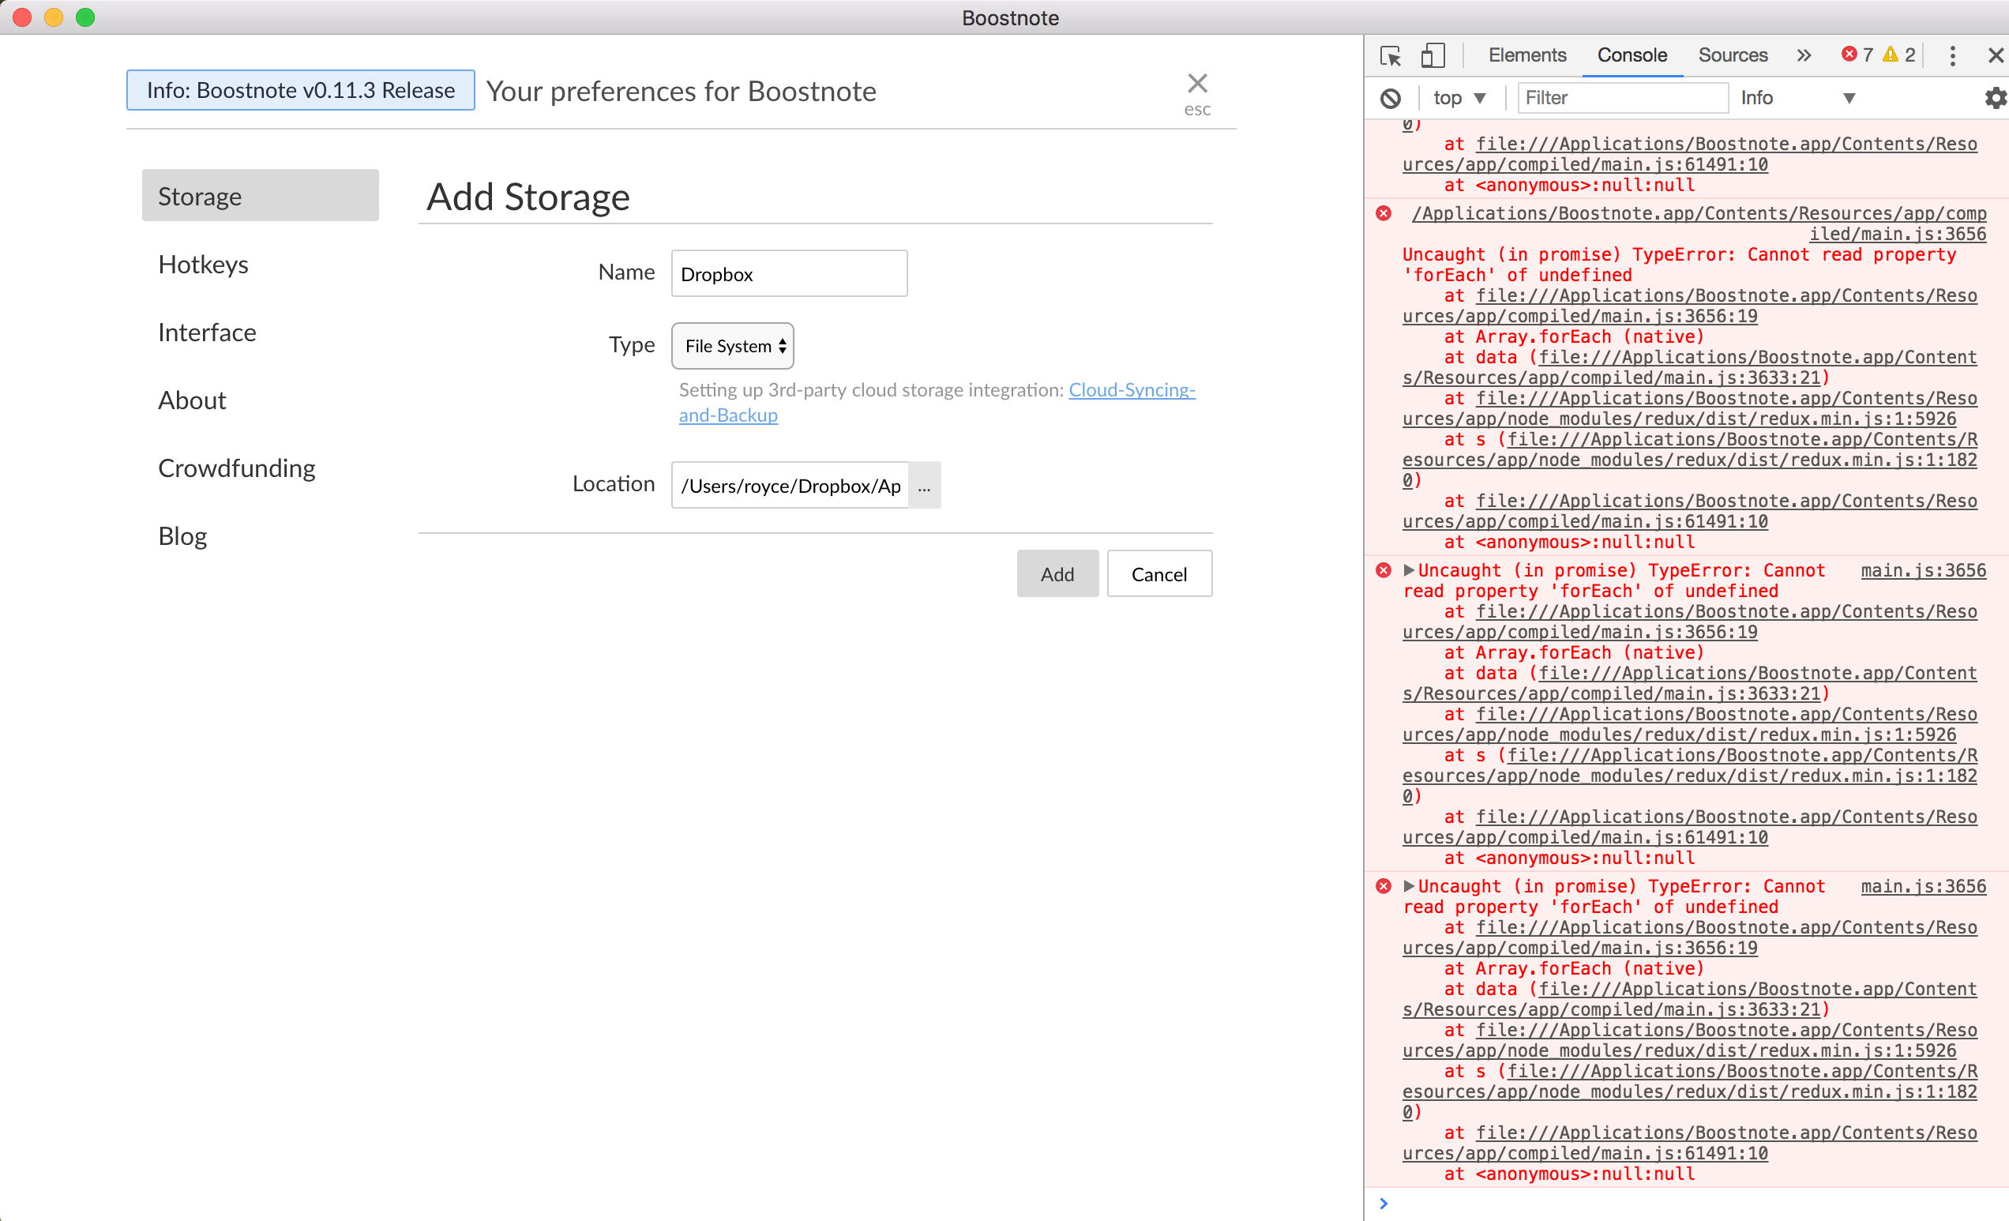Screen dimensions: 2009x1221
Task: Open the DevTools three-dot options menu
Action: coord(1953,54)
